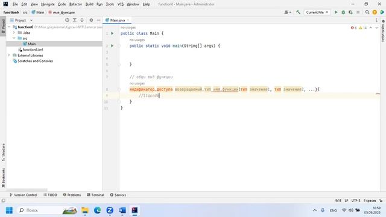
Task: Open Zoom app from taskbar
Action: point(110,210)
